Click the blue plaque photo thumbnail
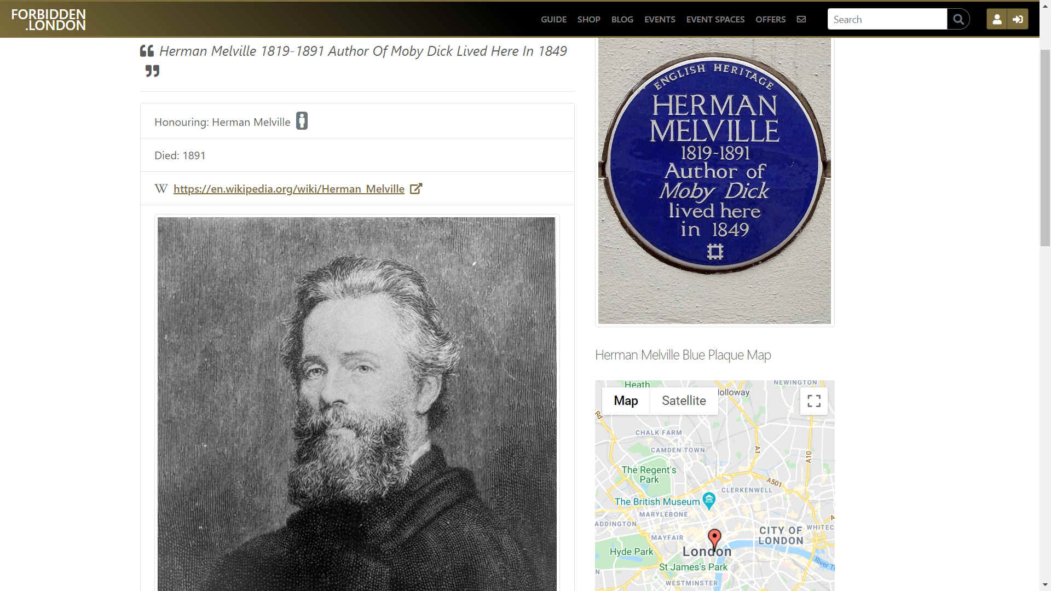 [x=714, y=181]
